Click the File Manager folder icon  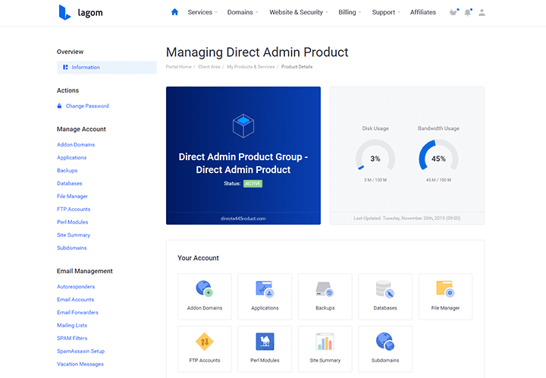click(445, 288)
